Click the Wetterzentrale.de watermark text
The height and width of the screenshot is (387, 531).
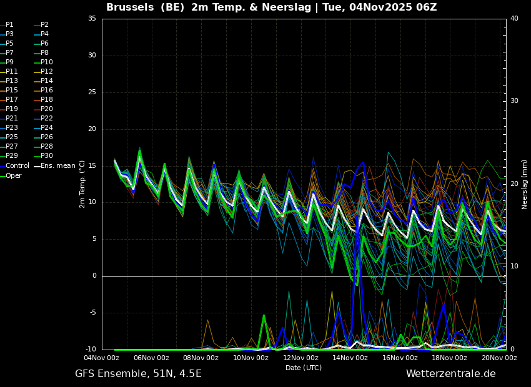click(x=450, y=374)
